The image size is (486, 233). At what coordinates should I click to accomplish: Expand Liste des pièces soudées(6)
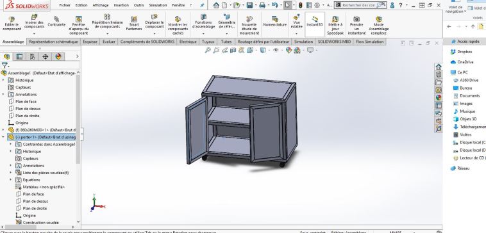[x=11, y=173]
